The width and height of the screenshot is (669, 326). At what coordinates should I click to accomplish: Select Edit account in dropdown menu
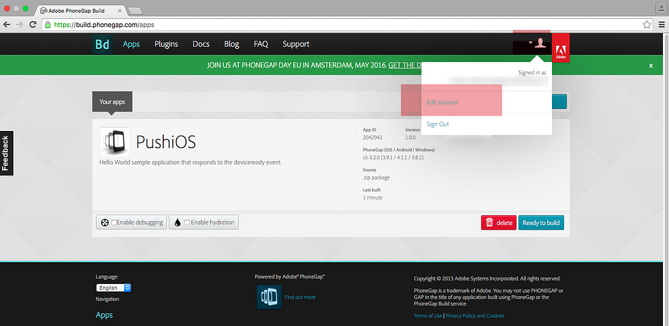(442, 102)
